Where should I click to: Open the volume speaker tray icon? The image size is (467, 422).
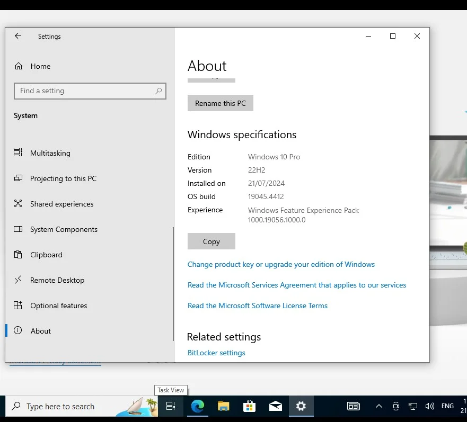click(x=430, y=406)
